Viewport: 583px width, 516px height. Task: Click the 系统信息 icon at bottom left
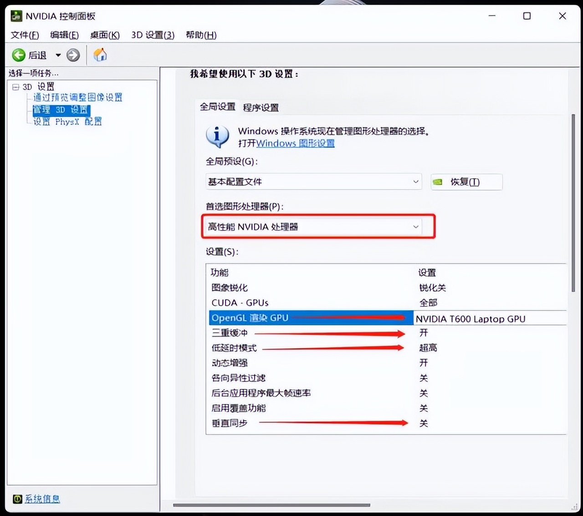[x=17, y=499]
